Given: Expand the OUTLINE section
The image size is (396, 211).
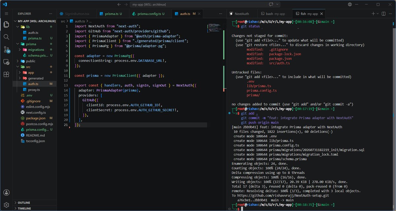Looking at the screenshot, I should (35, 202).
